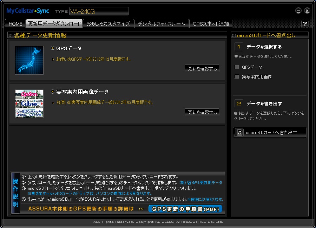
Task: Select the 更新用データダウンロード tab
Action: click(x=54, y=24)
